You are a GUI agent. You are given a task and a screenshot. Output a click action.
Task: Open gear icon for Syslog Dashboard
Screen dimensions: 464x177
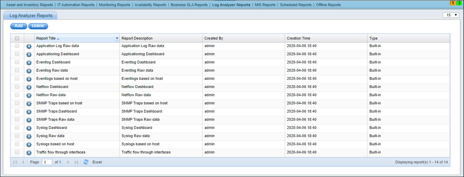(29, 128)
